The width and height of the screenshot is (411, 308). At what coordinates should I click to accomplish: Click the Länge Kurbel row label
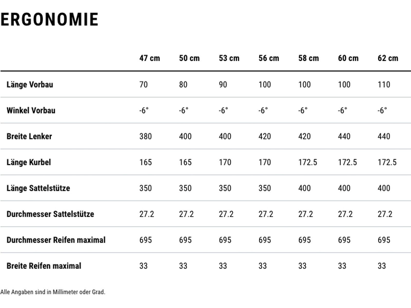click(x=29, y=162)
